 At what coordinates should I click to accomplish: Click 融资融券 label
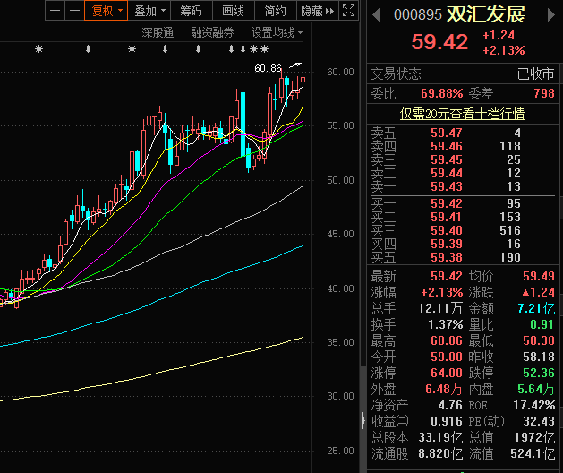pyautogui.click(x=212, y=32)
